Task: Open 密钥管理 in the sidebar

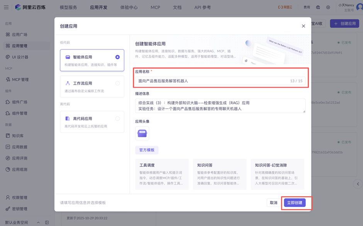Action: [26, 209]
